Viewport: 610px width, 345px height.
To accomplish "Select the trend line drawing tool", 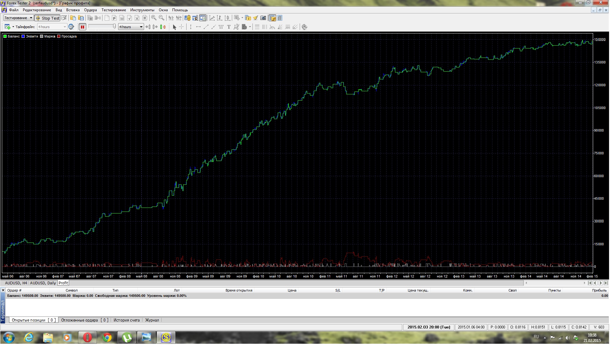I will pyautogui.click(x=206, y=27).
